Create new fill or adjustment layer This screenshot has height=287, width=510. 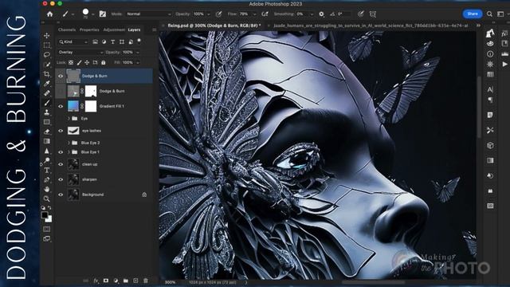coord(116,281)
